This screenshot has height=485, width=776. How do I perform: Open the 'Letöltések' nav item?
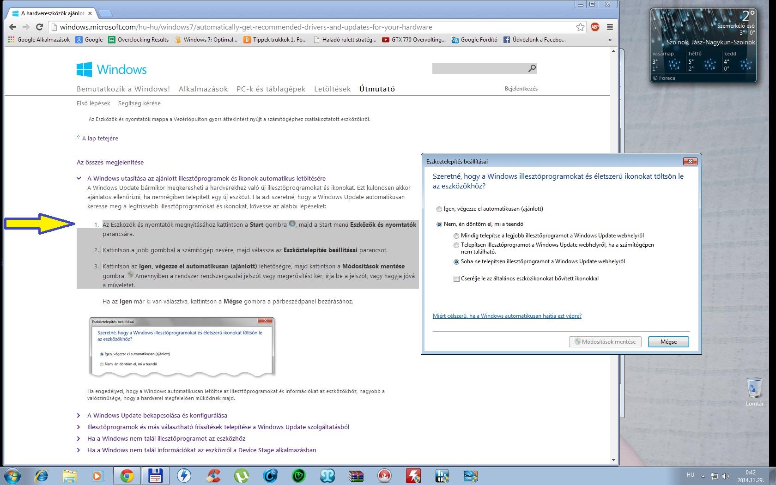tap(333, 89)
